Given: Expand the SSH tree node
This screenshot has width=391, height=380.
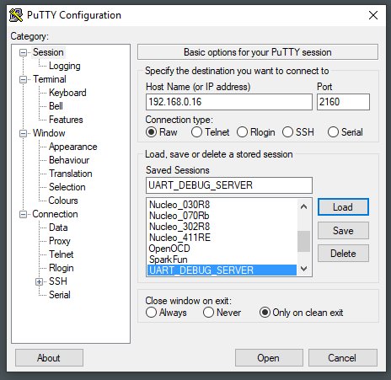Looking at the screenshot, I should coord(40,281).
